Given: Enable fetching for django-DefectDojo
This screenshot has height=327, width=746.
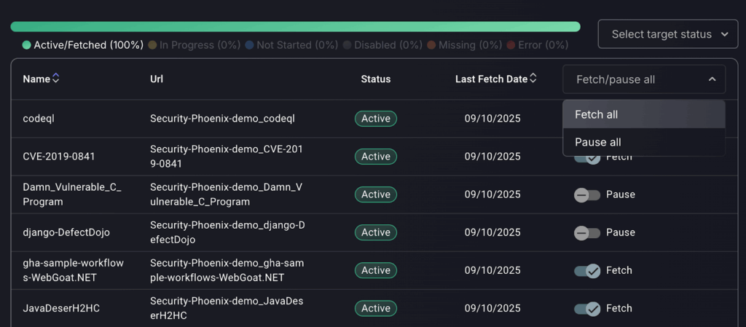Looking at the screenshot, I should coord(586,233).
